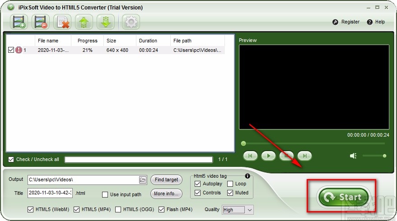Click the Register key icon

click(335, 22)
